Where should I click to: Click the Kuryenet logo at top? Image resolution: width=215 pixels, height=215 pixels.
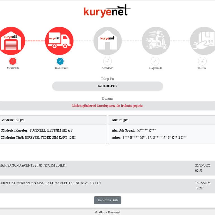click(107, 11)
